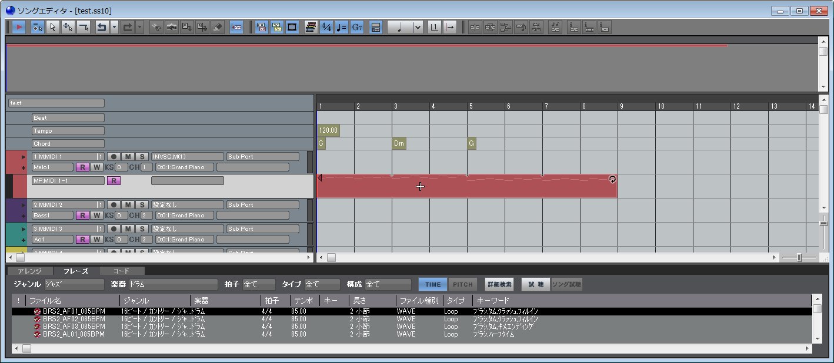The image size is (834, 363).
Task: Click the 詳細検索 button
Action: click(499, 284)
